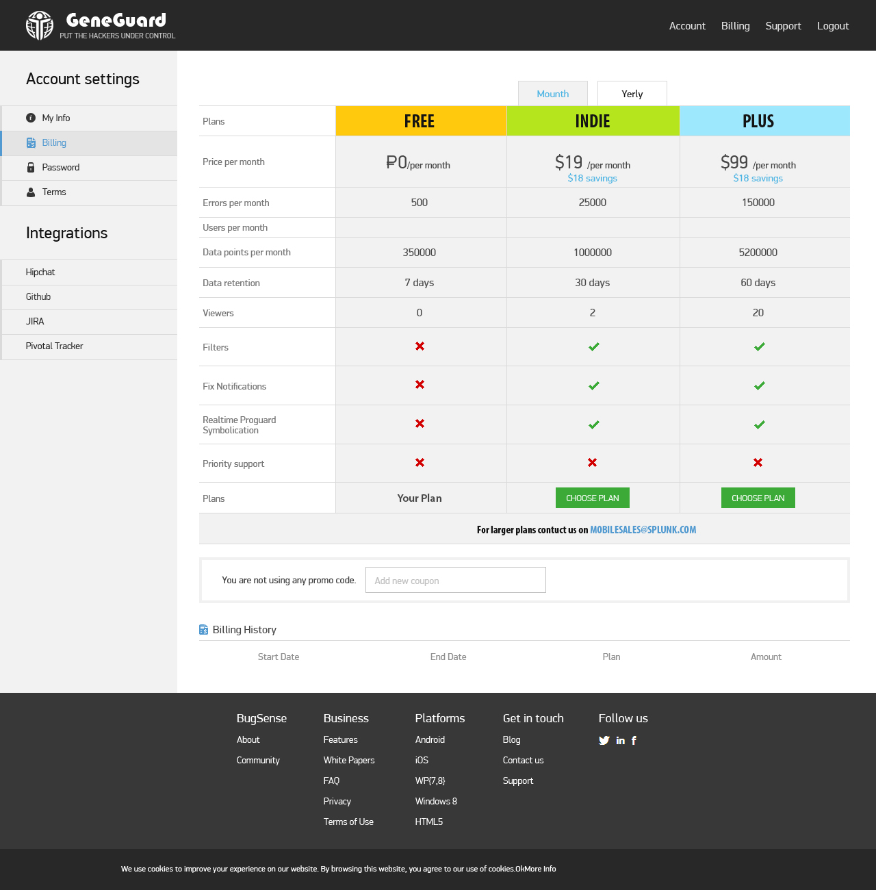Open the footer Support link

pos(517,781)
